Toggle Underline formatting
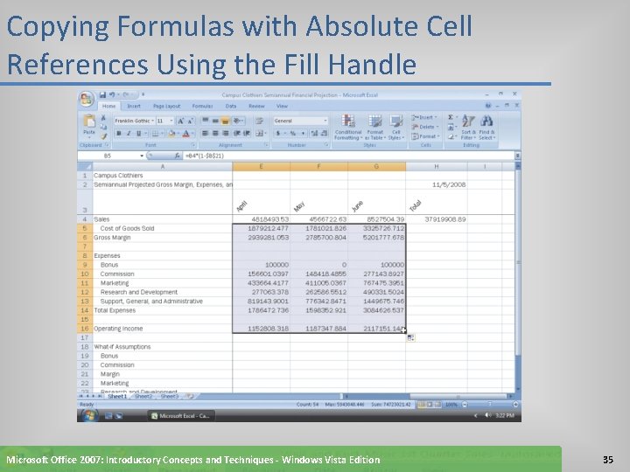The width and height of the screenshot is (630, 472). (x=138, y=134)
